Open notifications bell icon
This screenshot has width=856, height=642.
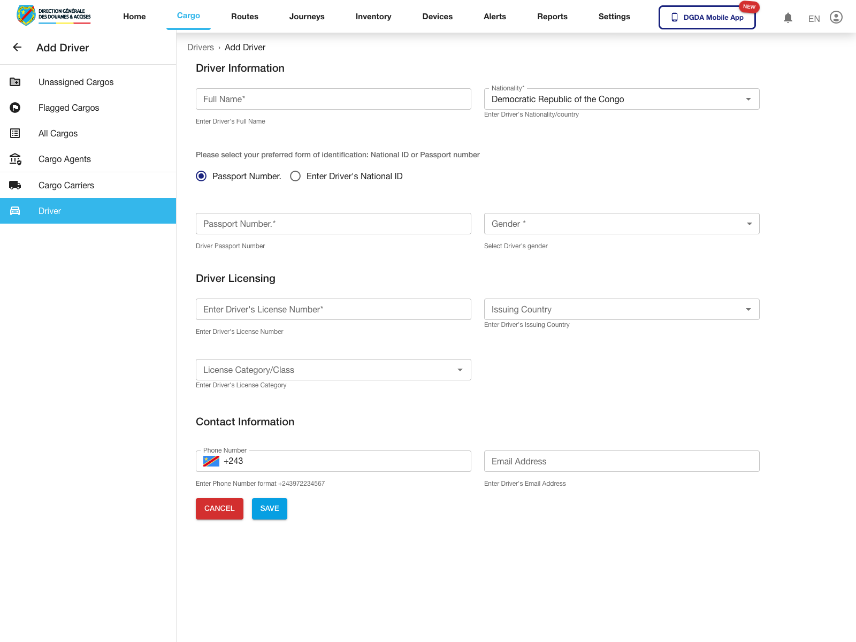(788, 18)
